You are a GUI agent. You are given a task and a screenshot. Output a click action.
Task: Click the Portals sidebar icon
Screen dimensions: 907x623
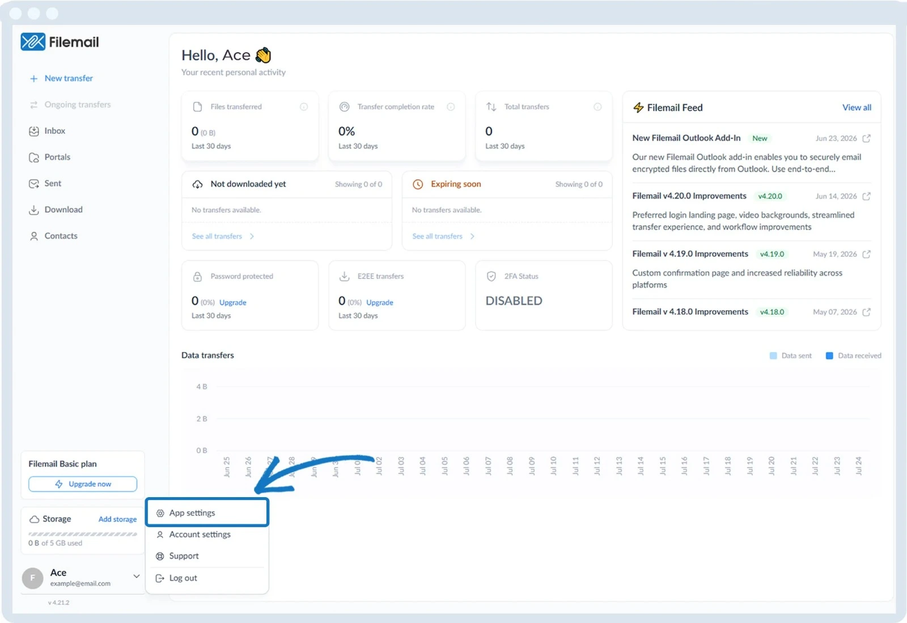pyautogui.click(x=34, y=158)
